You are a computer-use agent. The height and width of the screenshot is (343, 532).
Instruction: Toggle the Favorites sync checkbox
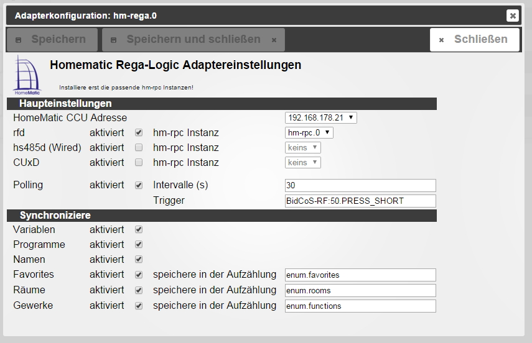[x=138, y=275]
